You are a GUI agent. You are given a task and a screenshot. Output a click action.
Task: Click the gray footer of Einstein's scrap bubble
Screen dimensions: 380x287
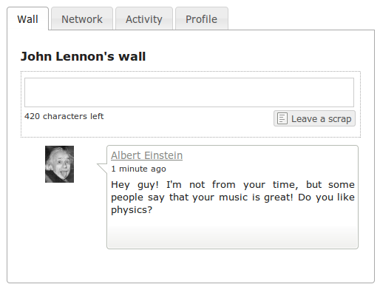[x=232, y=237]
